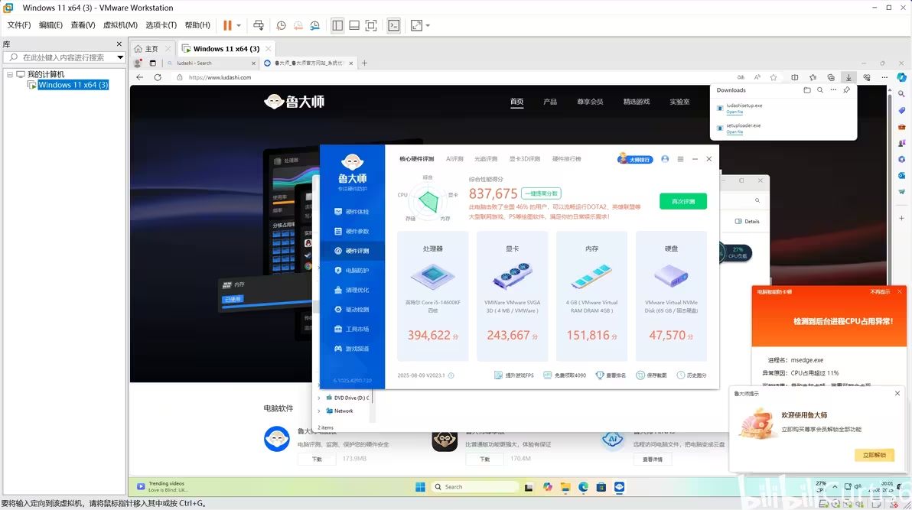This screenshot has width=912, height=510.
Task: Expand the pause button dropdown arrow
Action: pos(239,25)
